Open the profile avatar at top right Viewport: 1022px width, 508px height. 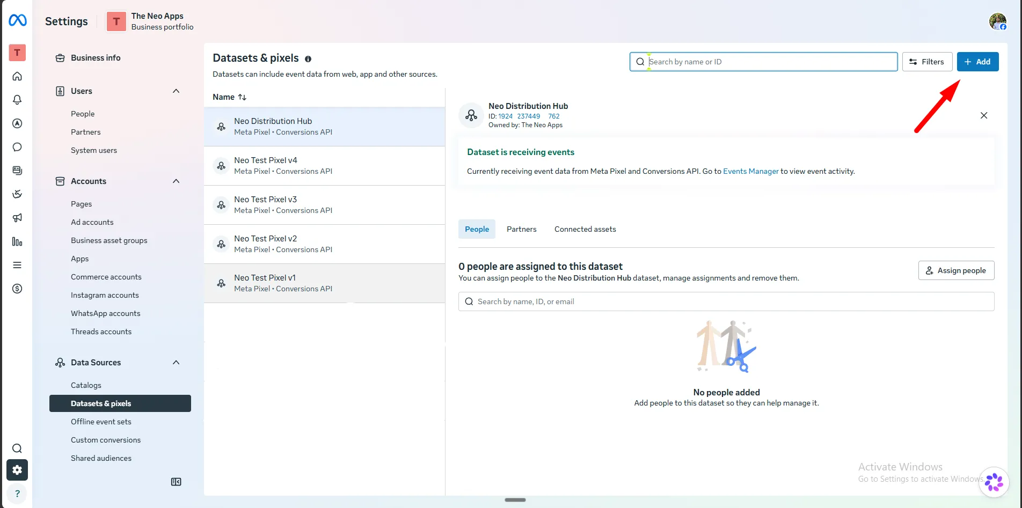coord(998,21)
